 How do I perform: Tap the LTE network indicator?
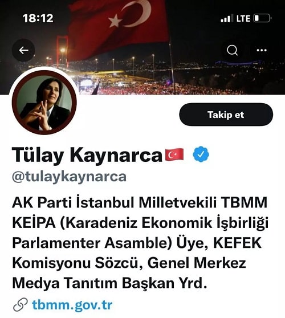pyautogui.click(x=243, y=18)
